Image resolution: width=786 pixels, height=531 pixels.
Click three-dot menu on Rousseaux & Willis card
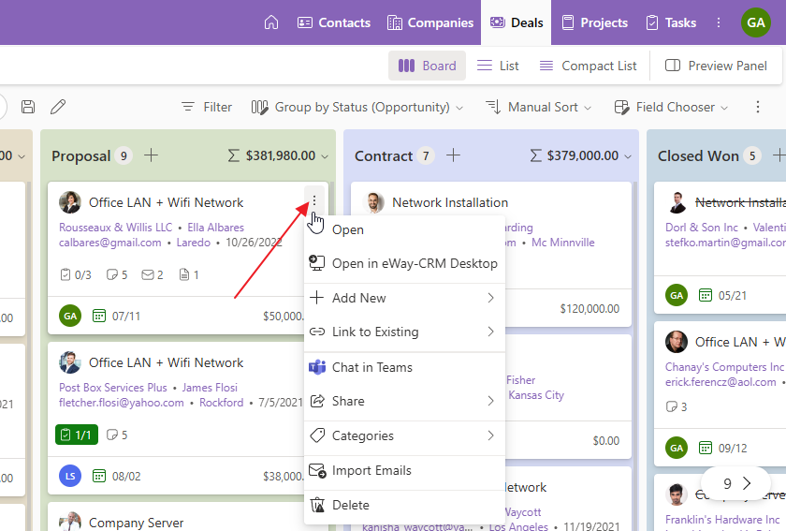[314, 200]
